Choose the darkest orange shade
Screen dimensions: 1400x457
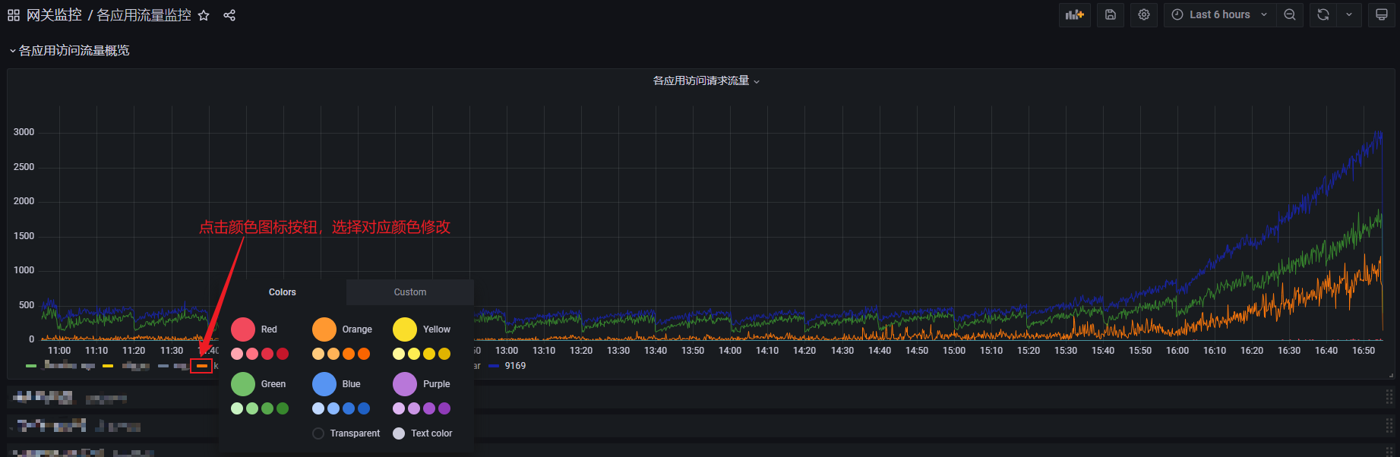[x=364, y=354]
